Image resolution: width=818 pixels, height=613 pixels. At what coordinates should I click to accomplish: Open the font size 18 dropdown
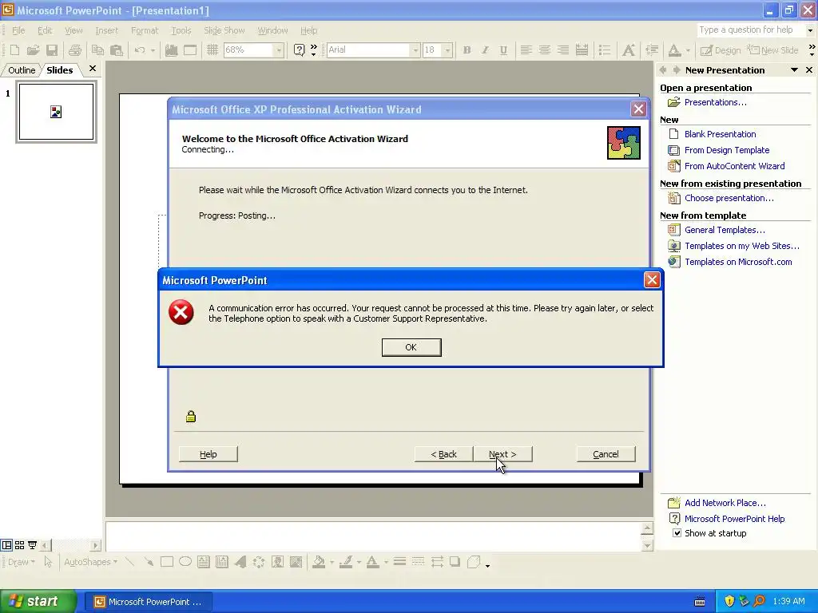pos(447,50)
